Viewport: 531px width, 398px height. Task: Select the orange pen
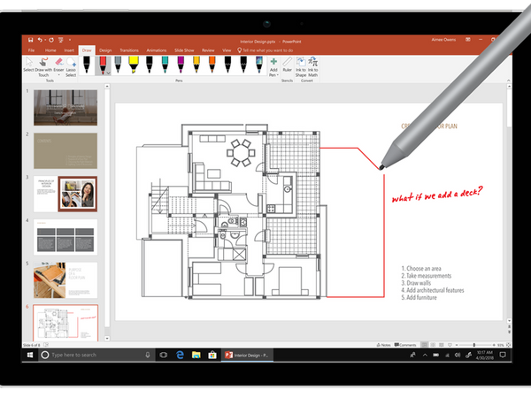pyautogui.click(x=212, y=65)
